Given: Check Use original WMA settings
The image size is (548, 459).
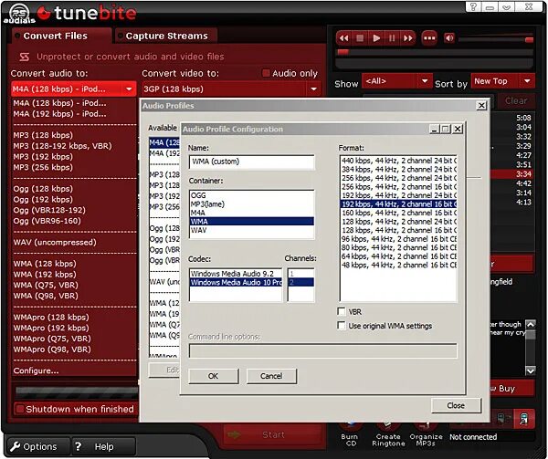Looking at the screenshot, I should [342, 325].
